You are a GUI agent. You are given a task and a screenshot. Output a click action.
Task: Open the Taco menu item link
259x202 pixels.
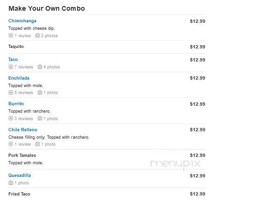(x=13, y=60)
